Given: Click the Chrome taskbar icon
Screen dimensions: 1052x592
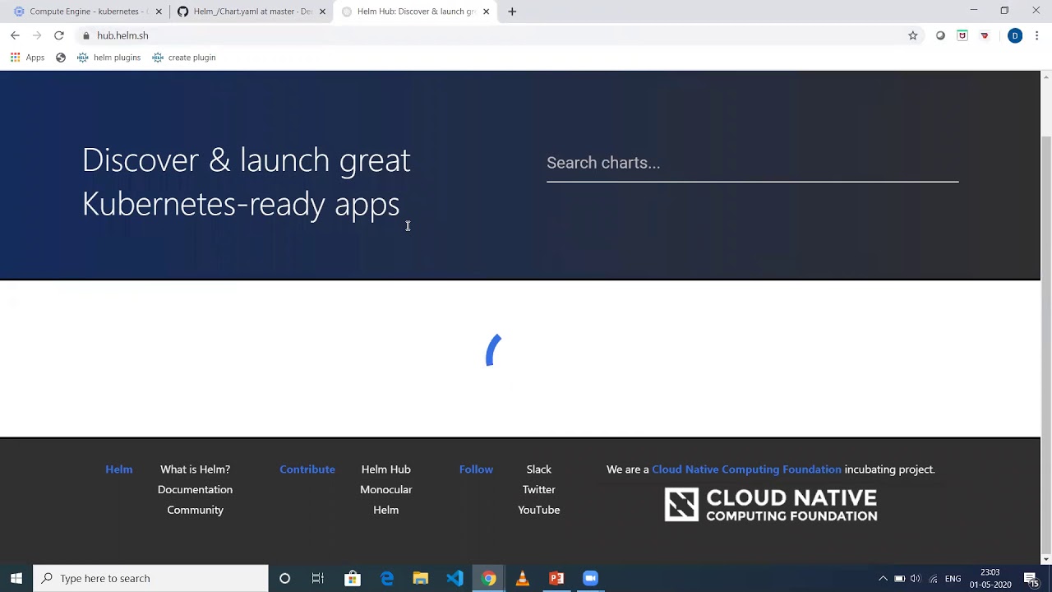Looking at the screenshot, I should (489, 578).
